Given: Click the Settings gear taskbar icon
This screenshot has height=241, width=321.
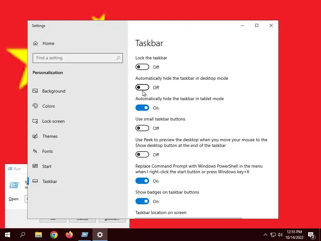Looking at the screenshot, I should (100, 235).
